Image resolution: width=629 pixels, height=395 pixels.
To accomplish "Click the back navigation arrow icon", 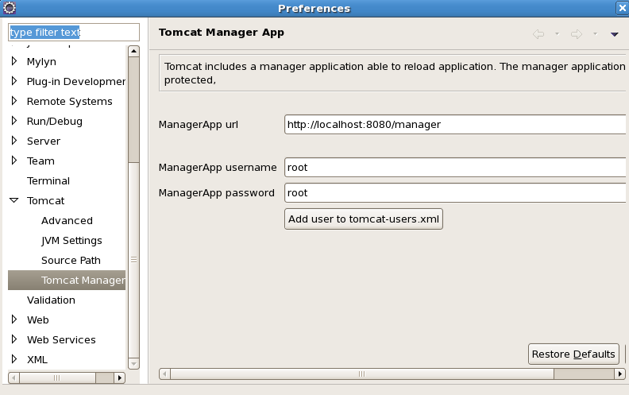I will pos(538,34).
